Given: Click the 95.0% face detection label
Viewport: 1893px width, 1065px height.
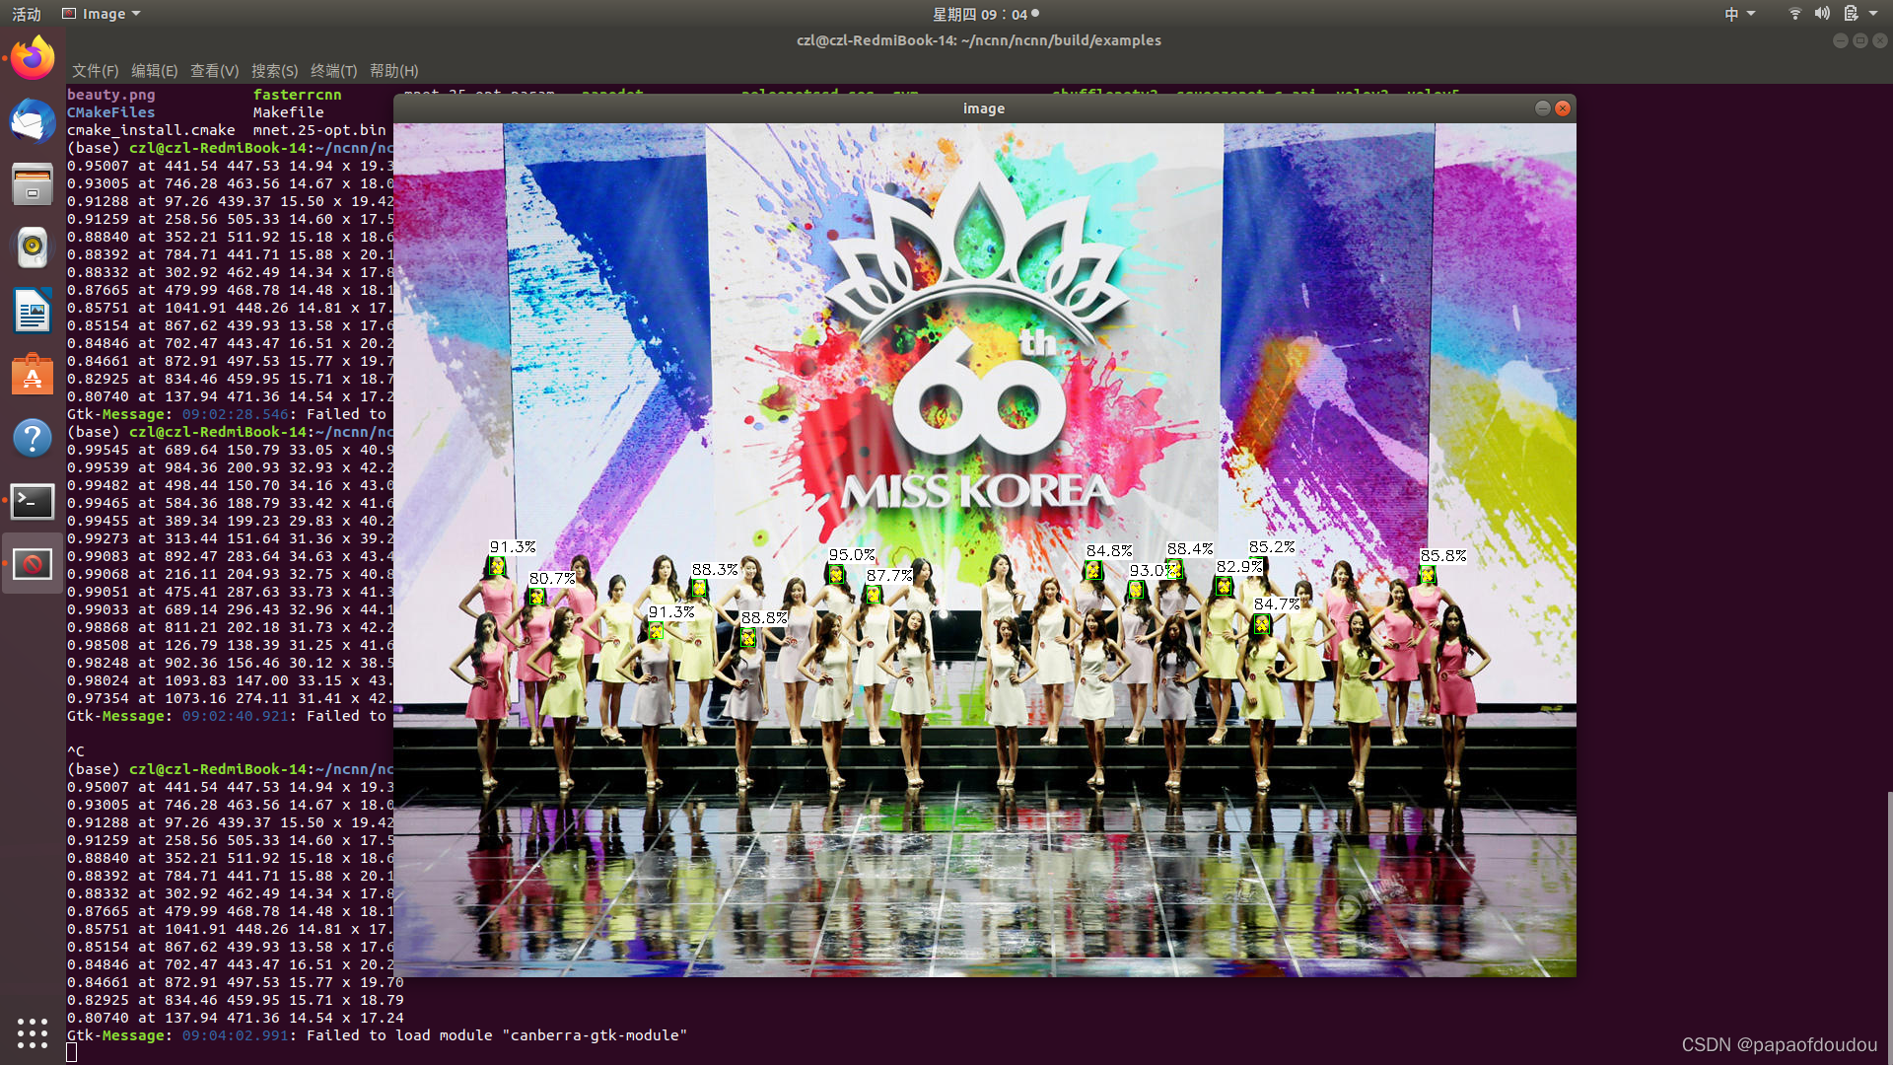Looking at the screenshot, I should point(852,555).
